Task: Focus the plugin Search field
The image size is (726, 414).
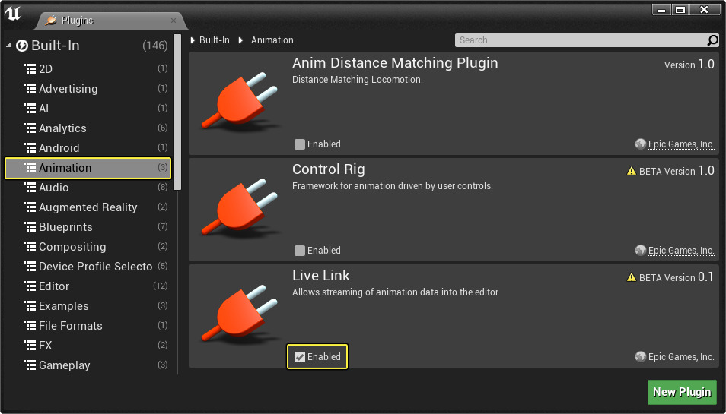Action: coord(578,40)
